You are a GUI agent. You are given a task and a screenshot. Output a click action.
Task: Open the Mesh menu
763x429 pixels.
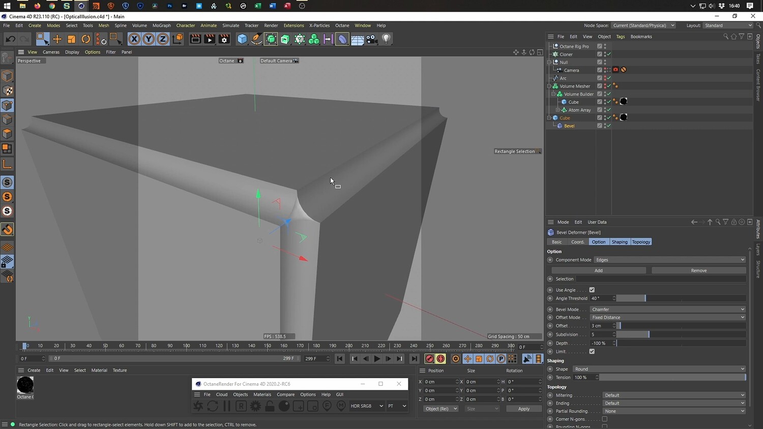(104, 25)
